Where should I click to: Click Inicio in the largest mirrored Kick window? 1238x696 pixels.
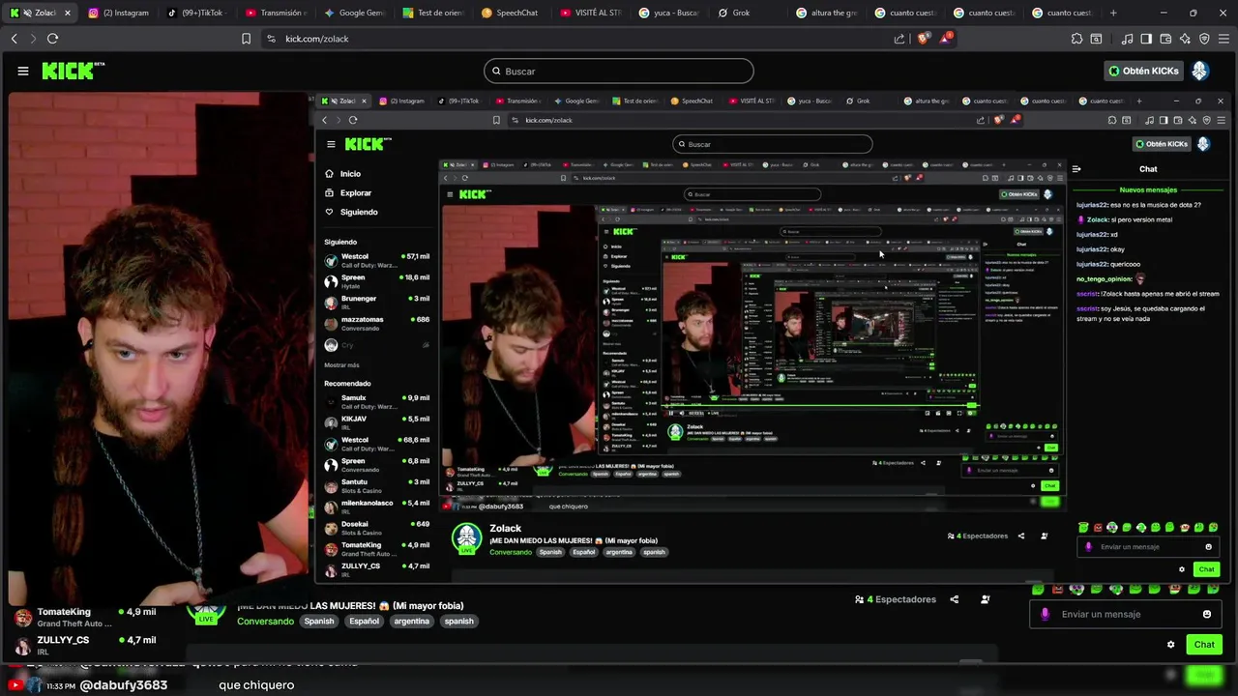pos(342,174)
